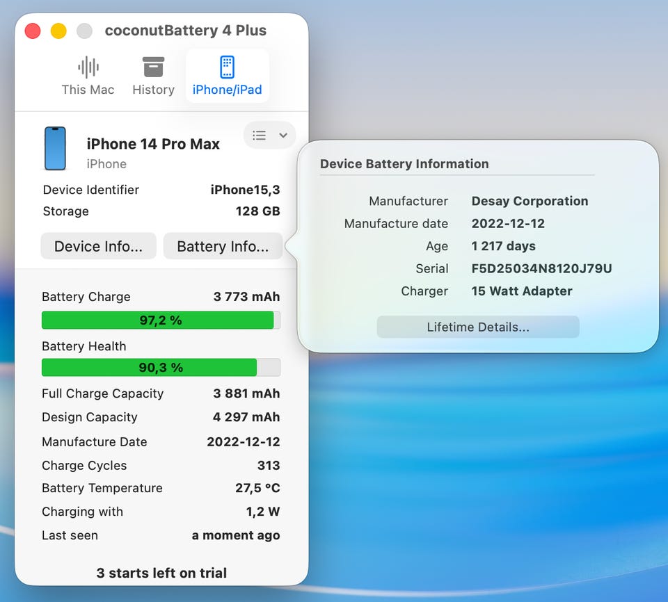Open the This Mac tab
This screenshot has height=602, width=668.
(88, 76)
